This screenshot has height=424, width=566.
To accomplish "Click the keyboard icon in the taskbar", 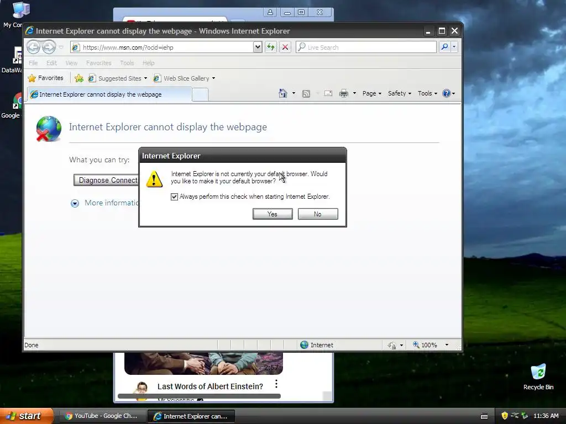I will (484, 416).
